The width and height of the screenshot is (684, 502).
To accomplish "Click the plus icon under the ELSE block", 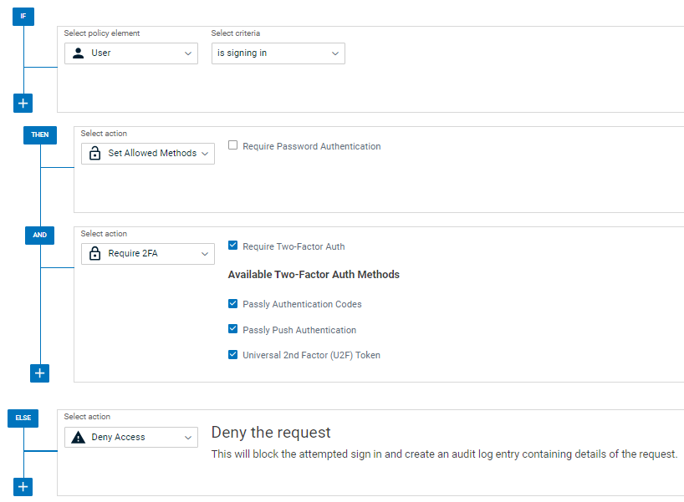I will [x=23, y=487].
